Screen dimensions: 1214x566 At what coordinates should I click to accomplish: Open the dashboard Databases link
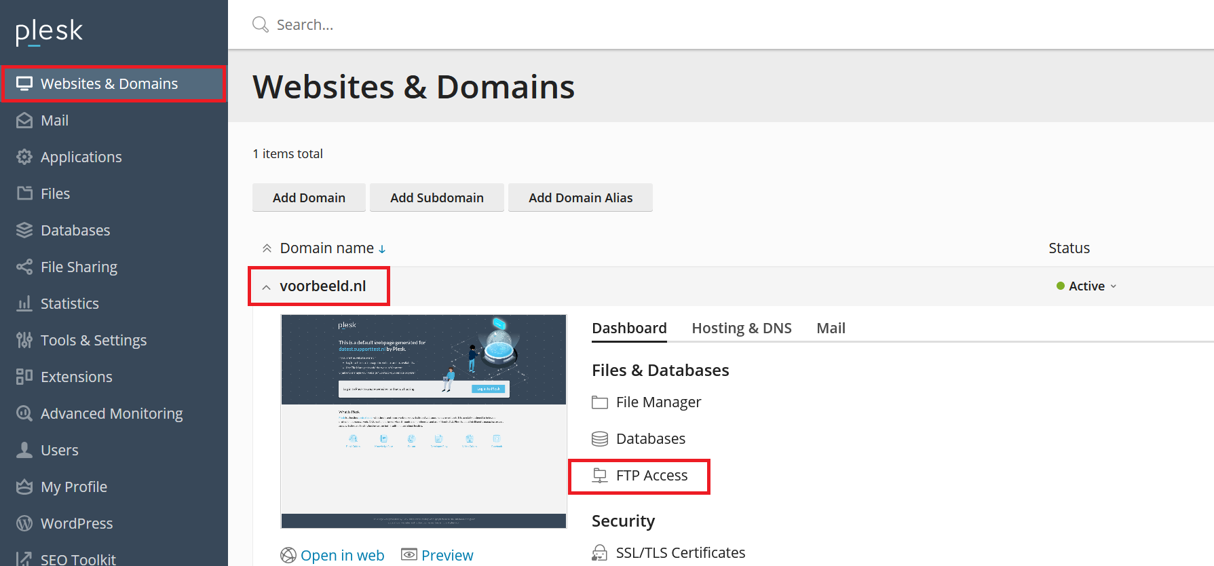(x=651, y=439)
